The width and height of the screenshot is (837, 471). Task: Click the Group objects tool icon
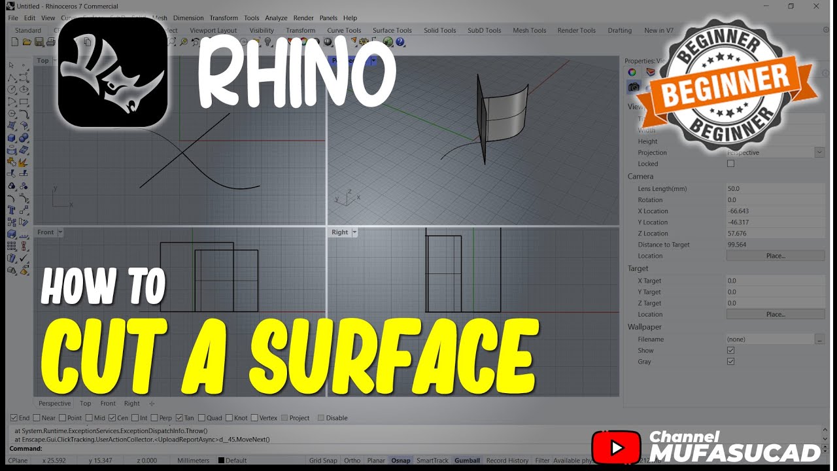click(11, 185)
